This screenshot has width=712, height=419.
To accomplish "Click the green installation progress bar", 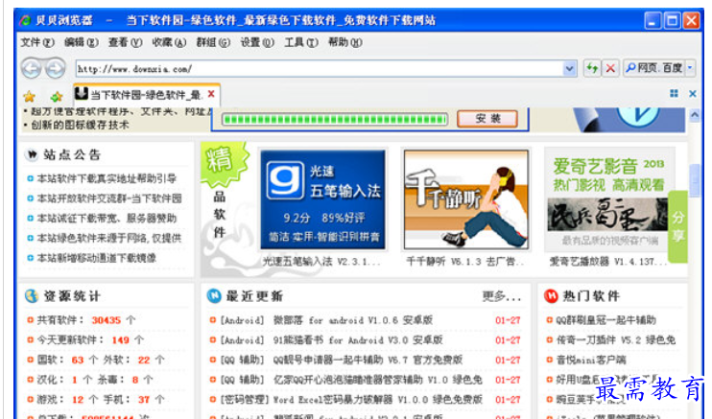I will coord(335,120).
